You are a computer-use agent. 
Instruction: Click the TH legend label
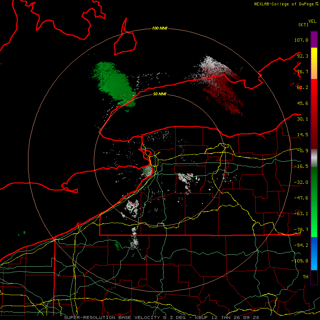click(305, 277)
